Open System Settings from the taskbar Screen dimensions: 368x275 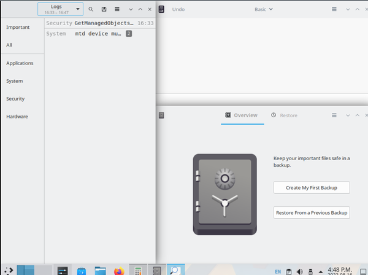63,270
